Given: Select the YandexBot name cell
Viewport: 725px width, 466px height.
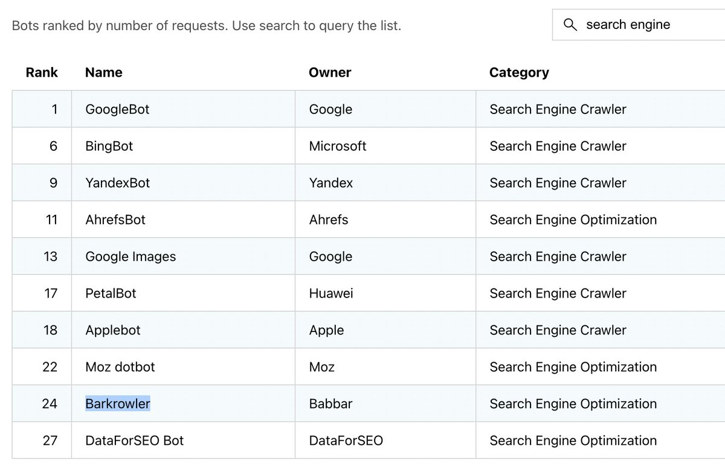Looking at the screenshot, I should [x=183, y=183].
